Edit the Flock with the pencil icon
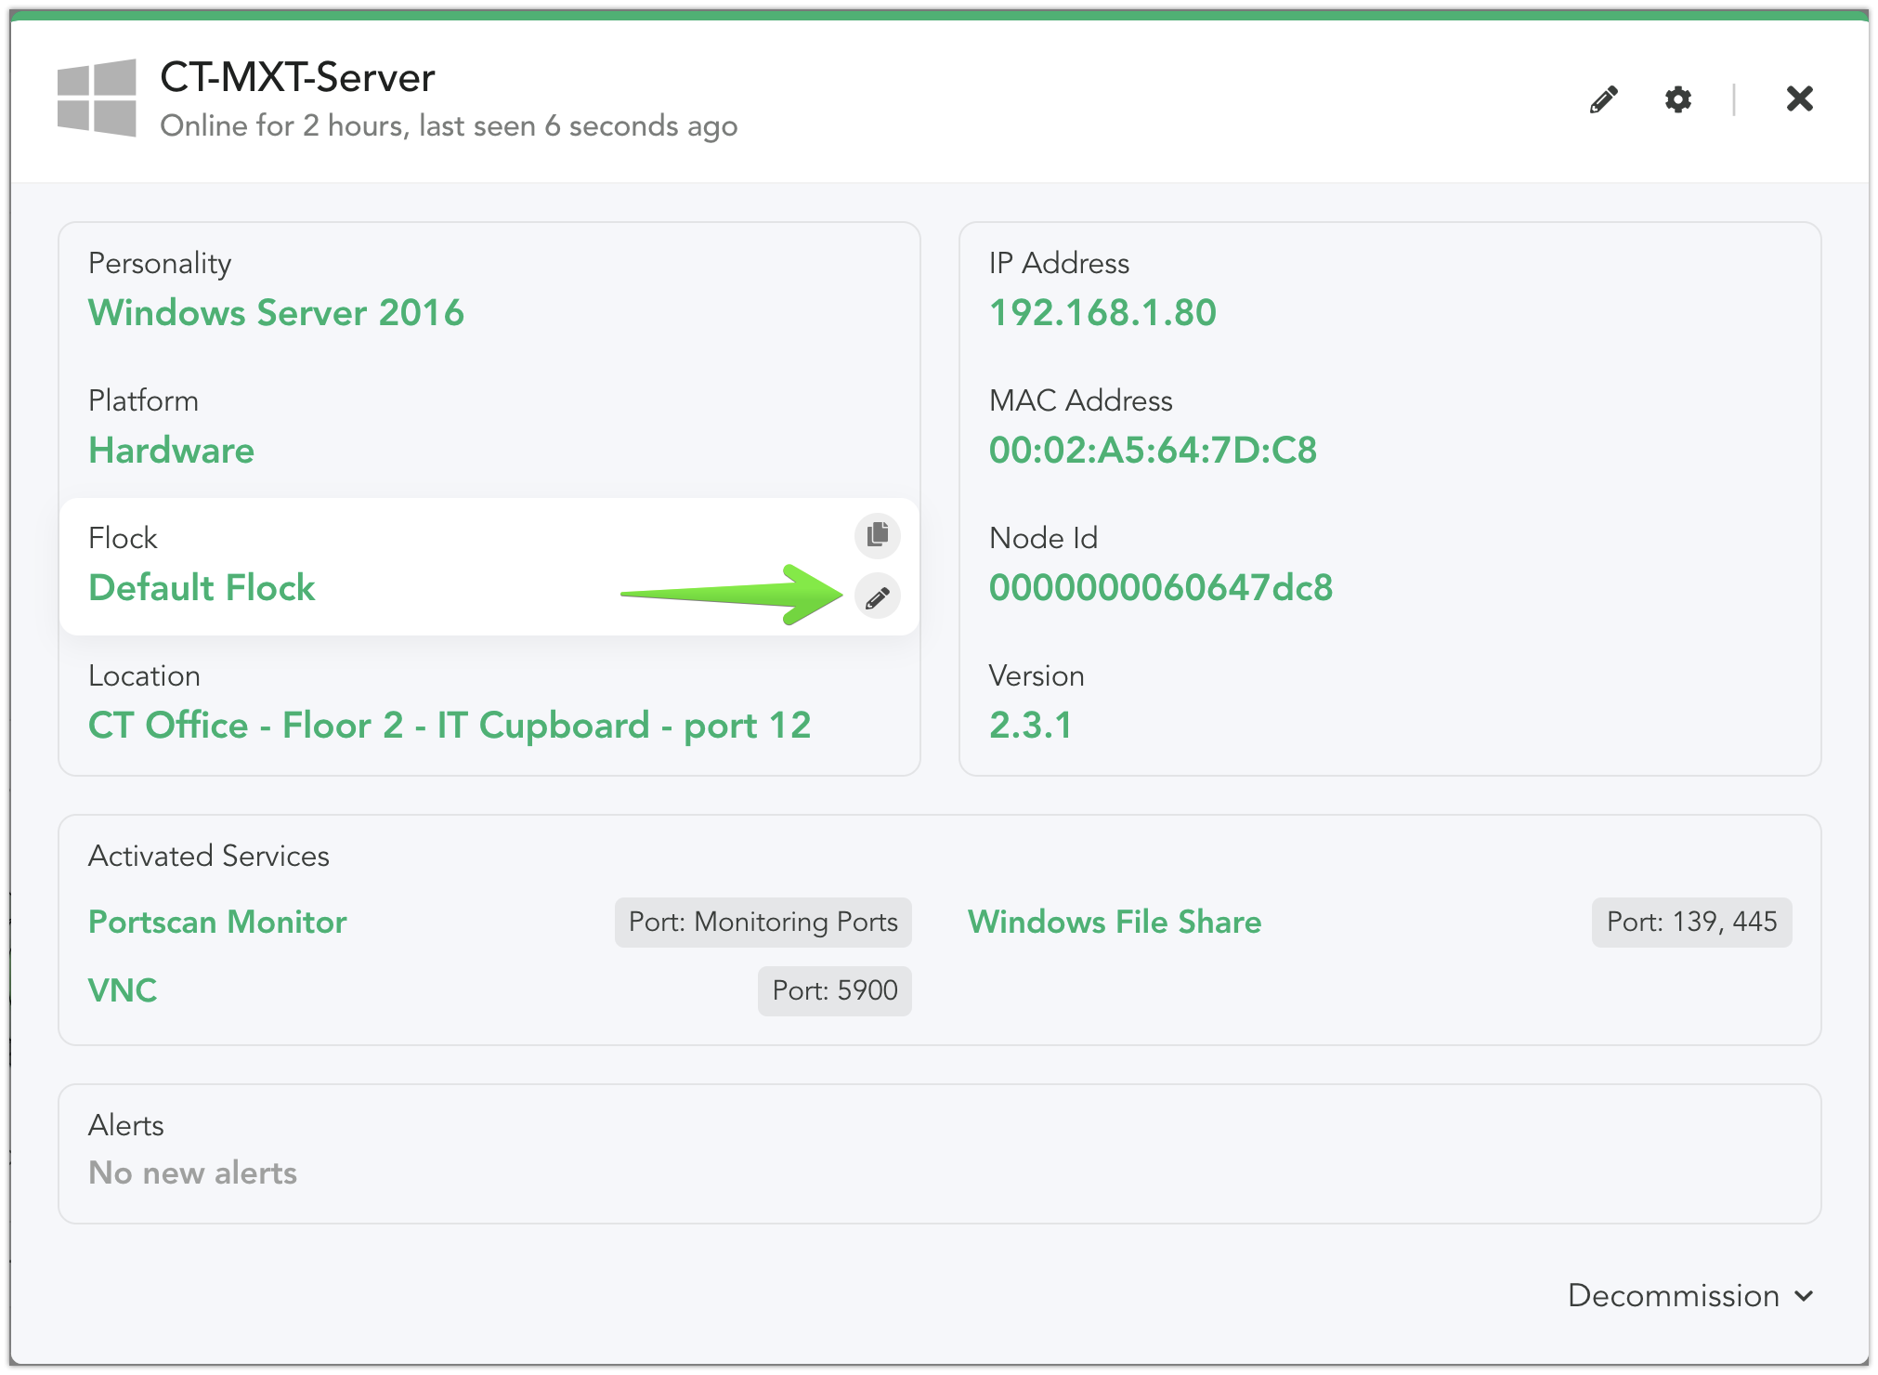This screenshot has height=1375, width=1878. [877, 596]
